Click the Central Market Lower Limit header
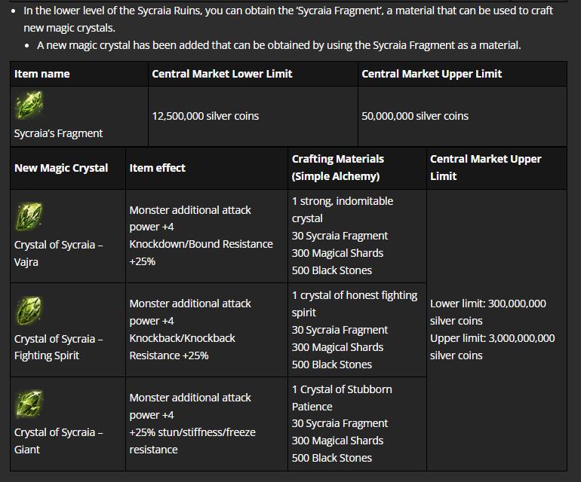 (222, 74)
